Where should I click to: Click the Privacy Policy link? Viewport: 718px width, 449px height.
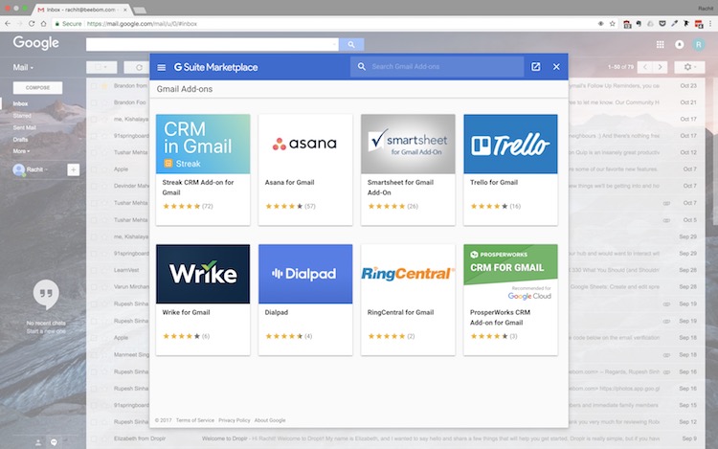[234, 420]
